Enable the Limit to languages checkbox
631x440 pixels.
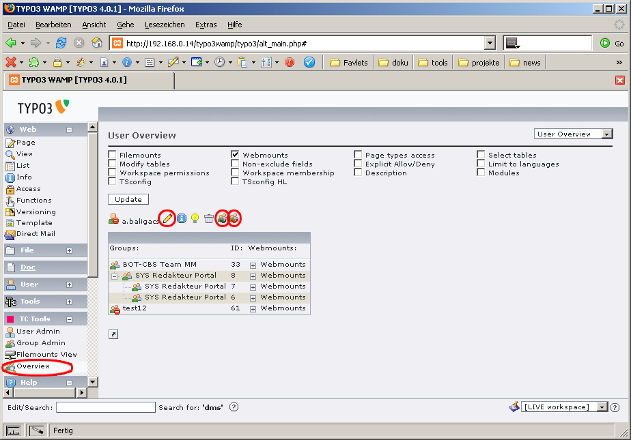pos(481,164)
